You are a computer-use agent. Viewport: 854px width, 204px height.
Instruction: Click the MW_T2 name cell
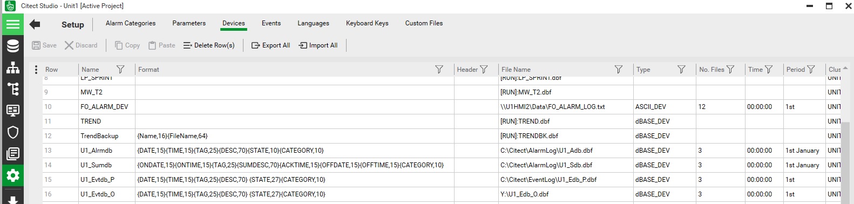tap(106, 92)
